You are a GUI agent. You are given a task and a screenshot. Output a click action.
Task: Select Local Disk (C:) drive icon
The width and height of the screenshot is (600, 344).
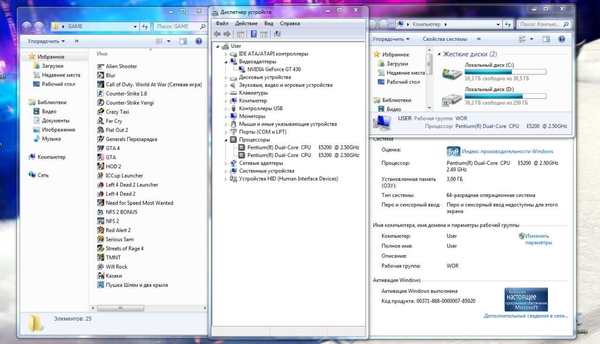coord(452,74)
